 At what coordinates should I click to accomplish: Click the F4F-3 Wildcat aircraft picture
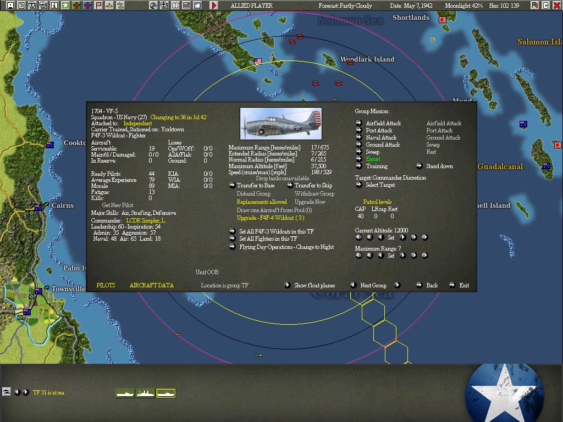[281, 124]
